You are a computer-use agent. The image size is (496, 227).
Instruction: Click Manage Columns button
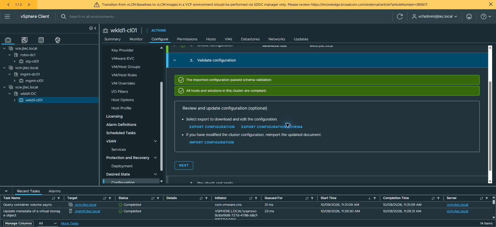(x=19, y=223)
